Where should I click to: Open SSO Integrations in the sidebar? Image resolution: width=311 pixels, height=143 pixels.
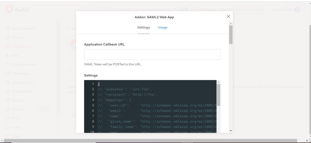[24, 64]
